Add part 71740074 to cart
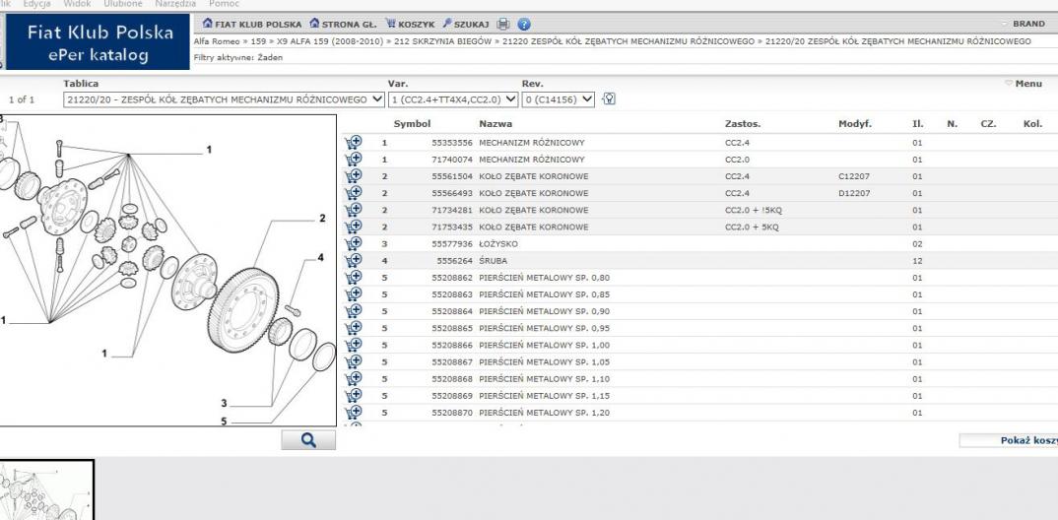Screen dimensions: 1058x520 coord(353,160)
